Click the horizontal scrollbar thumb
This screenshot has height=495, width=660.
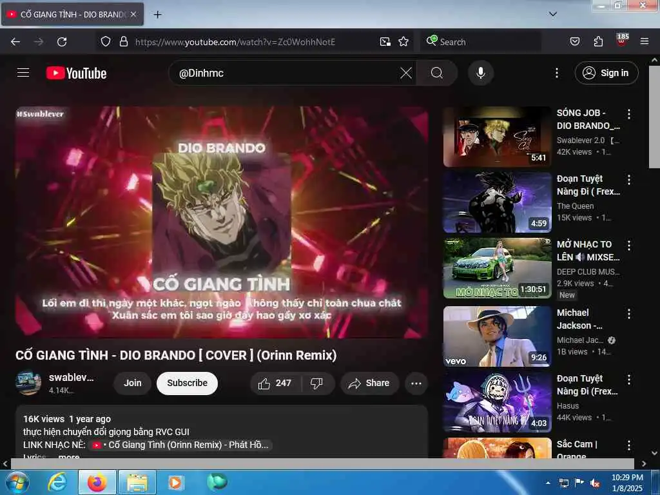tap(322, 463)
